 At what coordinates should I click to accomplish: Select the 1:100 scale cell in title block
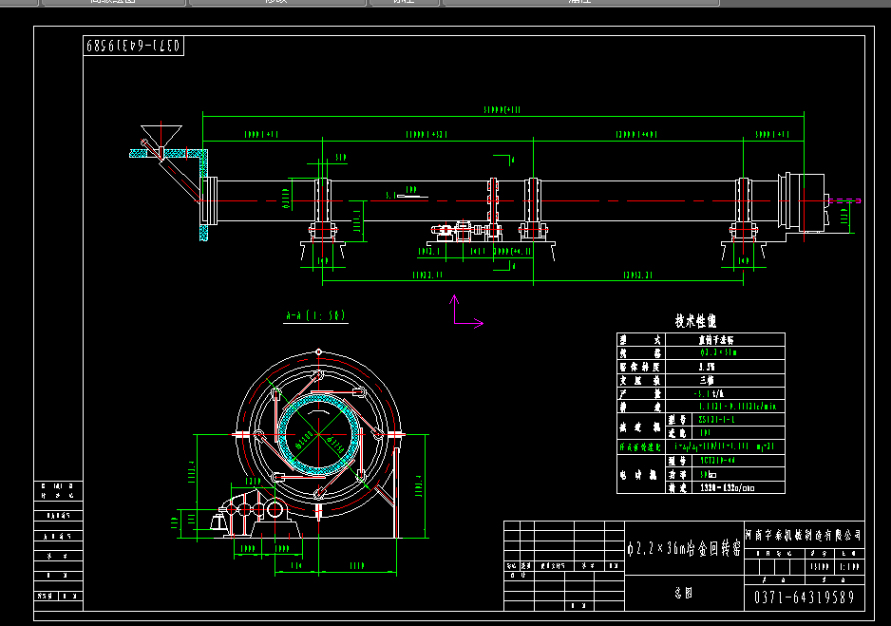point(848,566)
